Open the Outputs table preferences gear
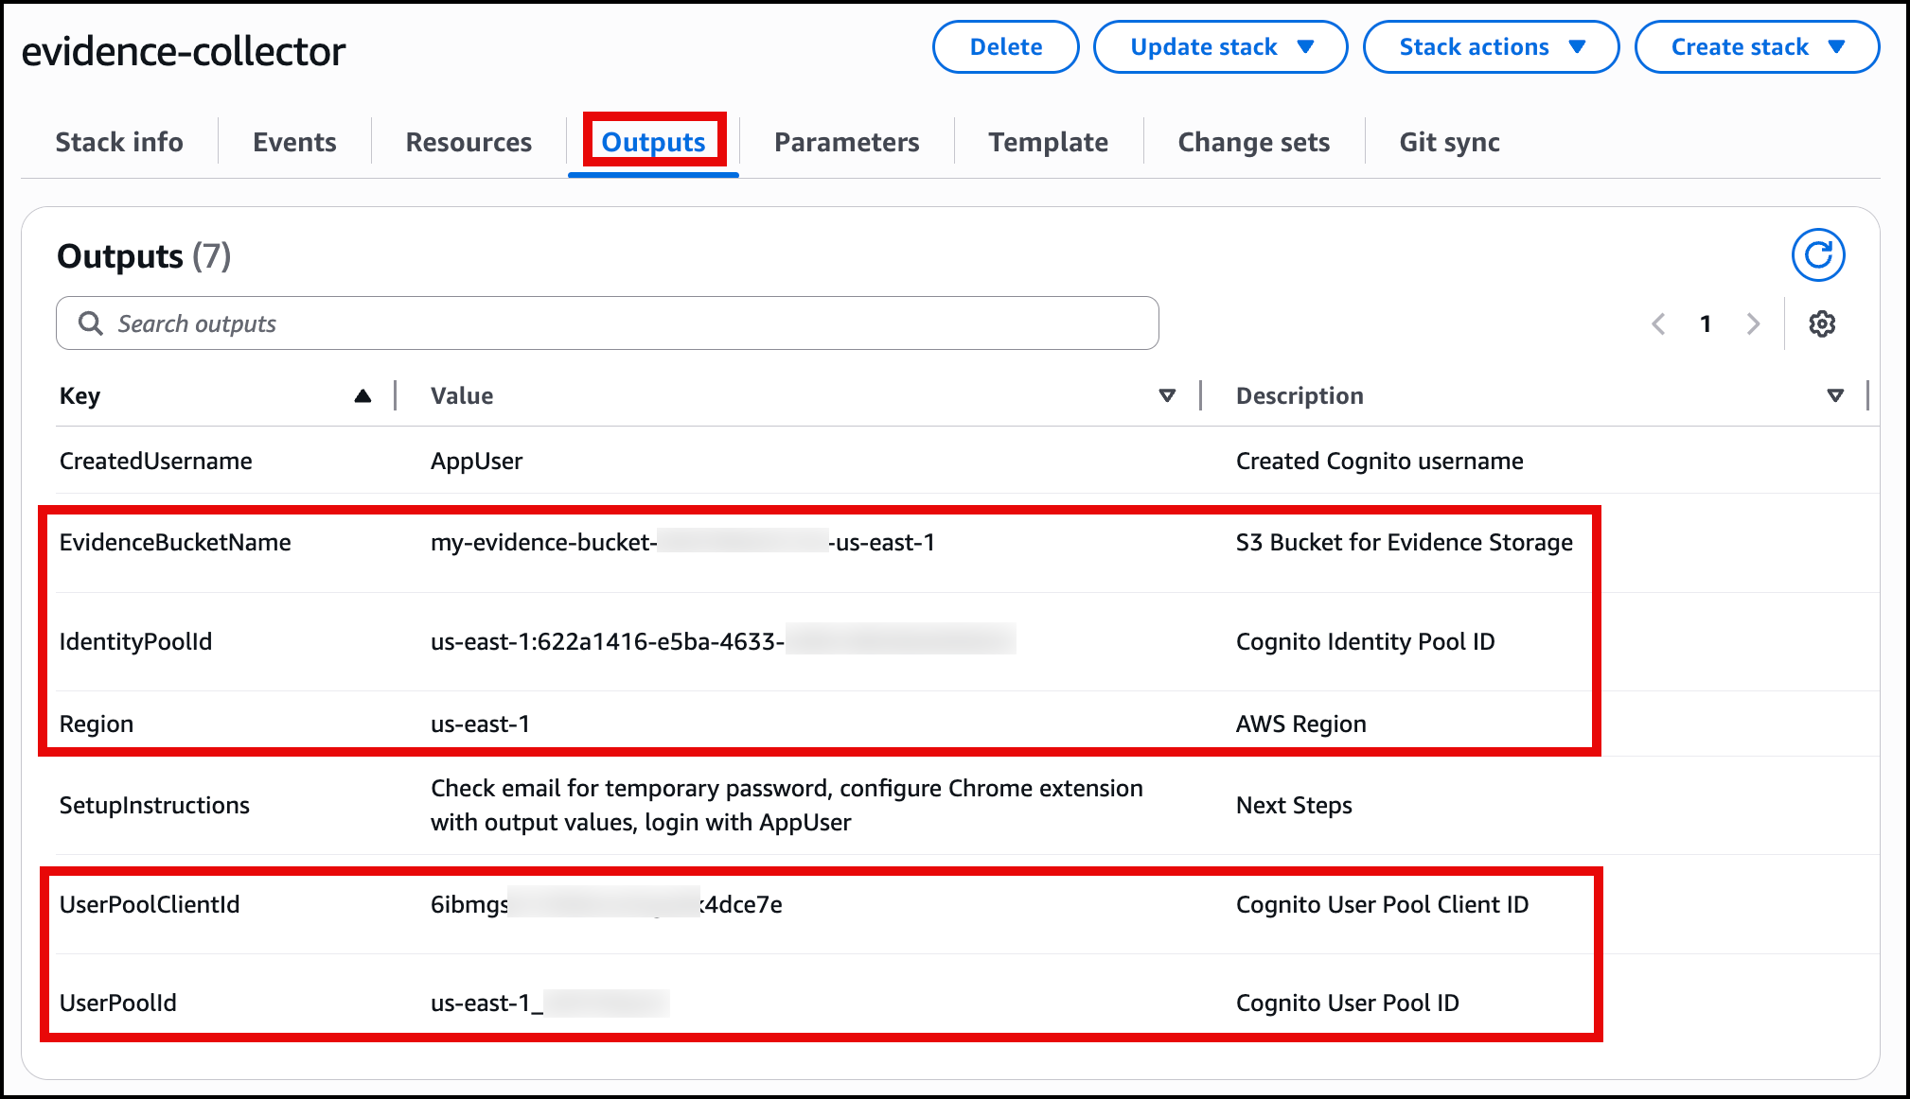The width and height of the screenshot is (1910, 1099). (x=1822, y=323)
